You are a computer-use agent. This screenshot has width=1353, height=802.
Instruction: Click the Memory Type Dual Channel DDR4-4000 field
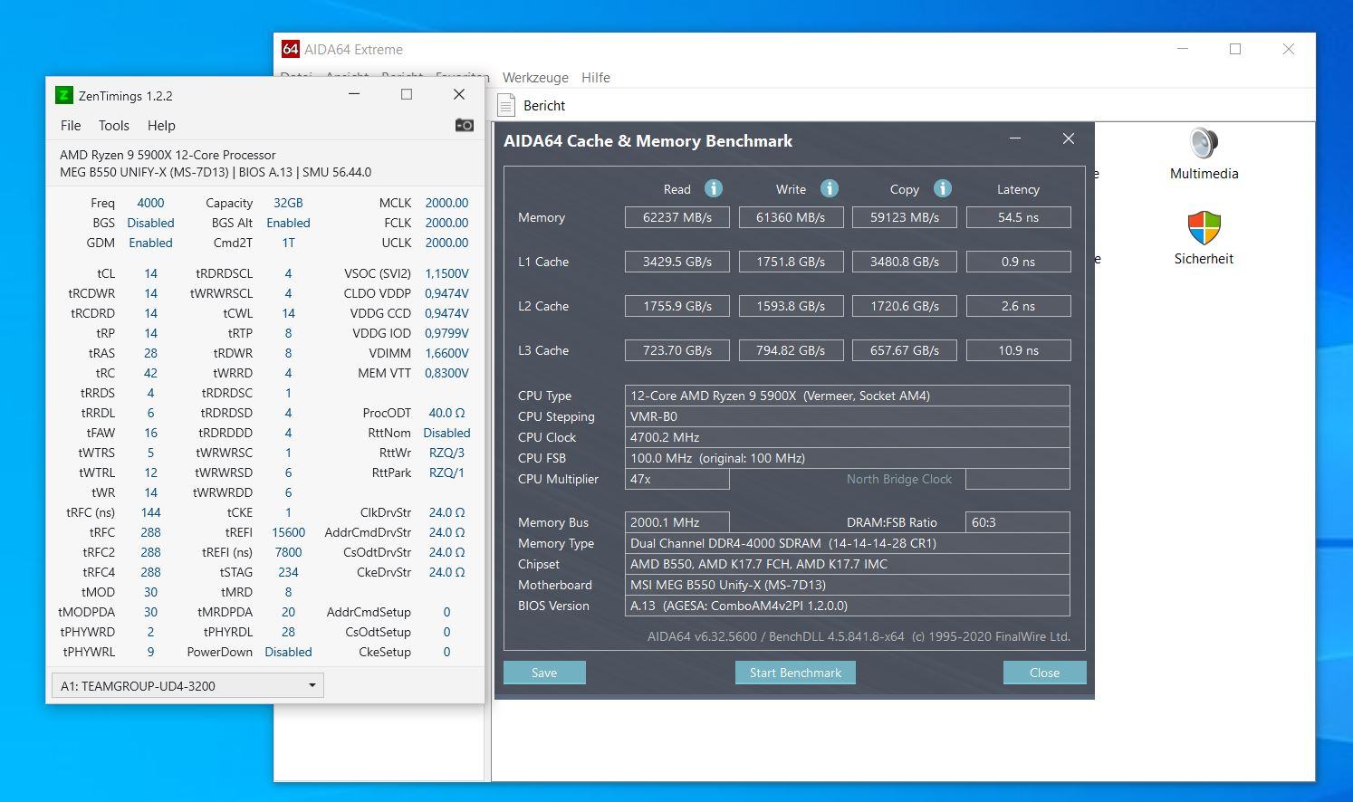pyautogui.click(x=848, y=543)
